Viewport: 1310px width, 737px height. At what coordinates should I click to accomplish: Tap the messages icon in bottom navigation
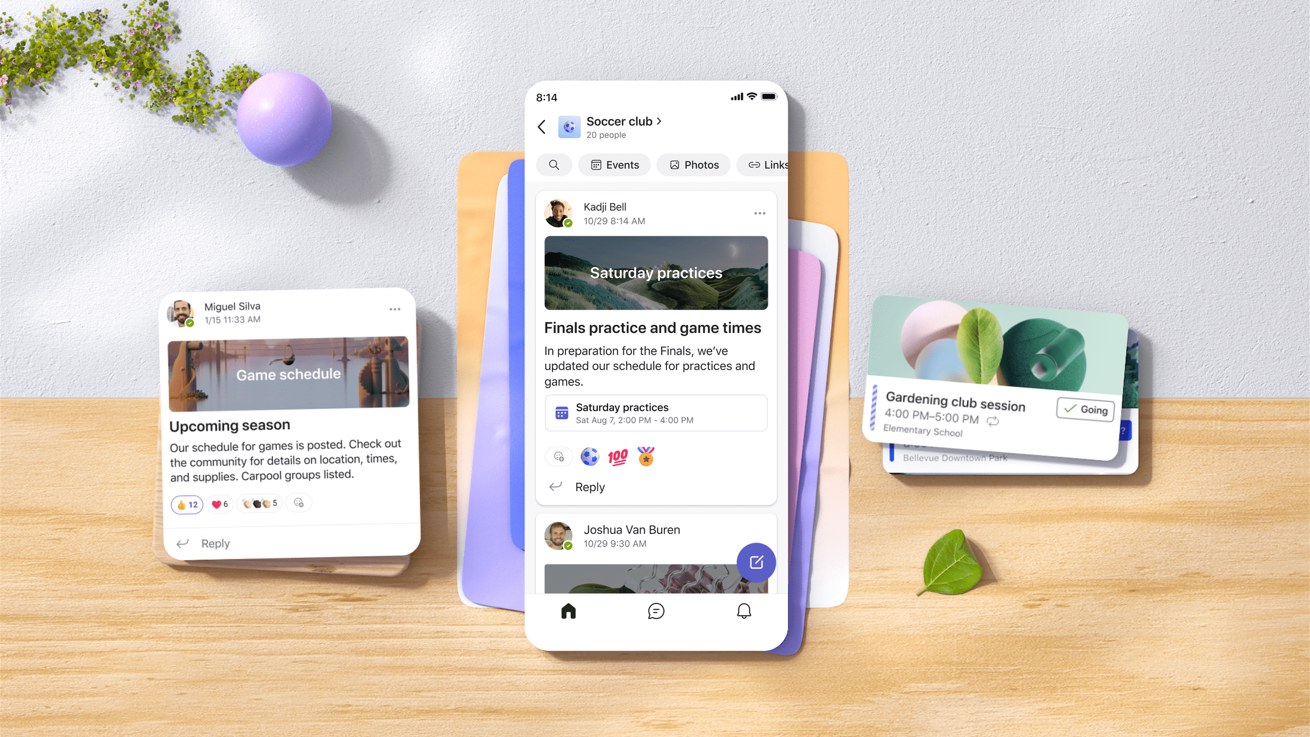pyautogui.click(x=655, y=611)
